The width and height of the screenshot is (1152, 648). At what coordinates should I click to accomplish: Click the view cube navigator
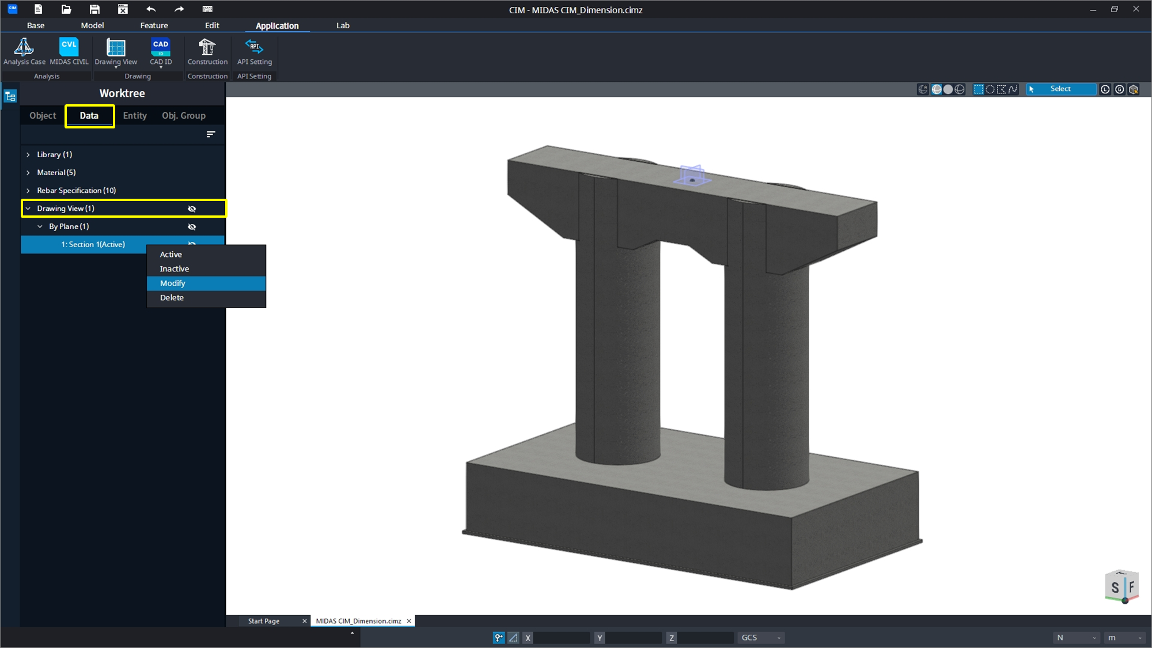tap(1121, 586)
